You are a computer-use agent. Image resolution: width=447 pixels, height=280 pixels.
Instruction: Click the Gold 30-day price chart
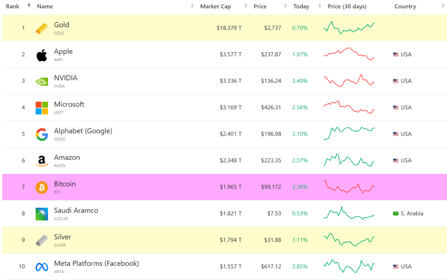[349, 27]
